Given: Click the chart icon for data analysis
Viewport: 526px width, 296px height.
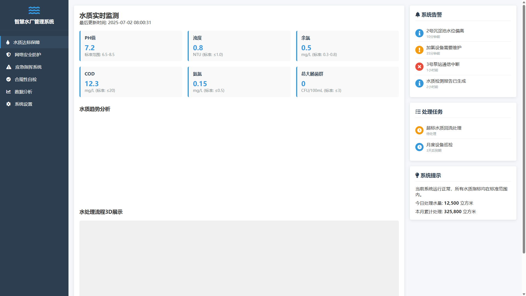Looking at the screenshot, I should (8, 92).
